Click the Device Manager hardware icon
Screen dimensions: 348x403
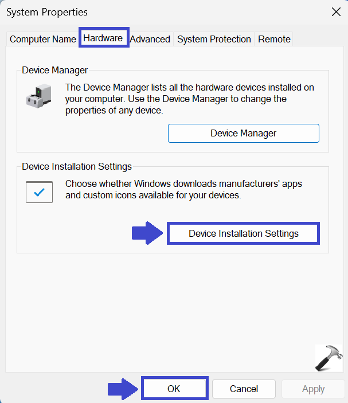(x=39, y=96)
